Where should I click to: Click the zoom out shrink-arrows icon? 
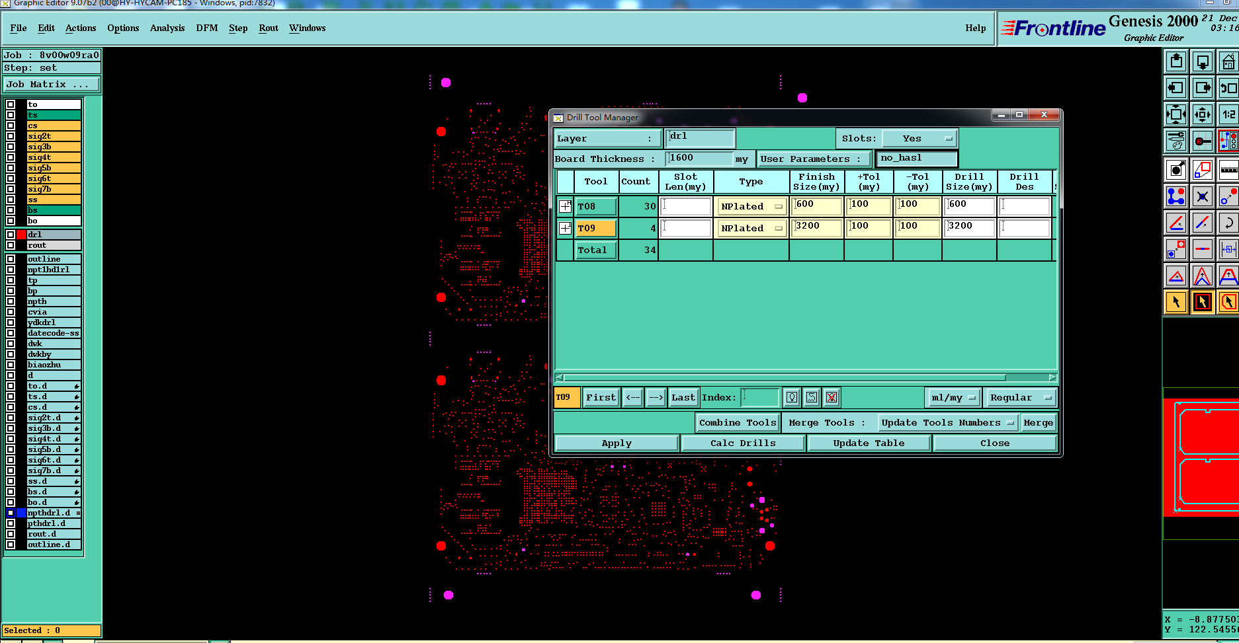pyautogui.click(x=1203, y=114)
